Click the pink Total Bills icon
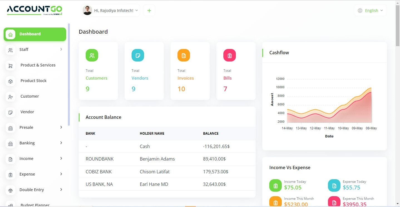400x207 pixels. (x=229, y=55)
